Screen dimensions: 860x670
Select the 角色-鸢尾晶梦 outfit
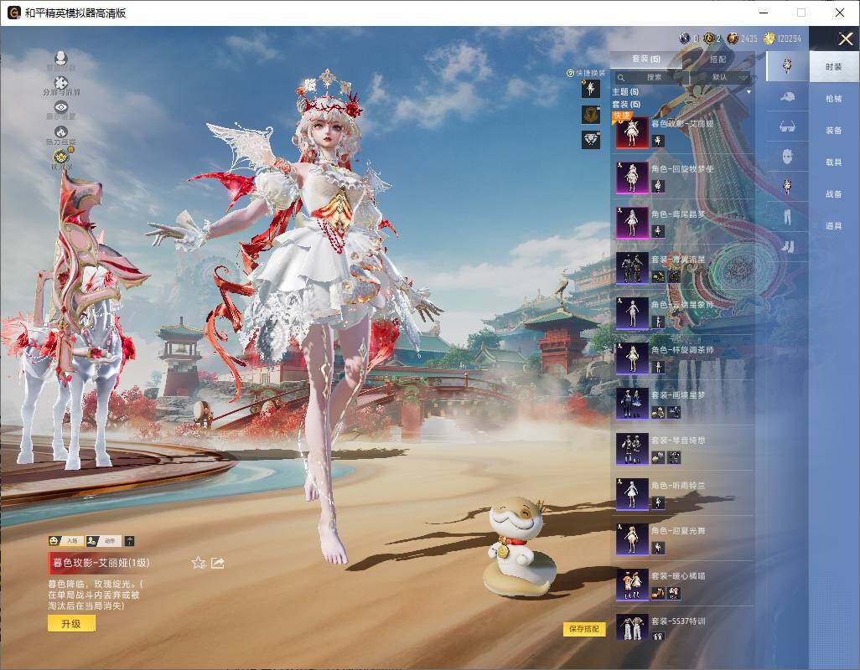coord(682,222)
